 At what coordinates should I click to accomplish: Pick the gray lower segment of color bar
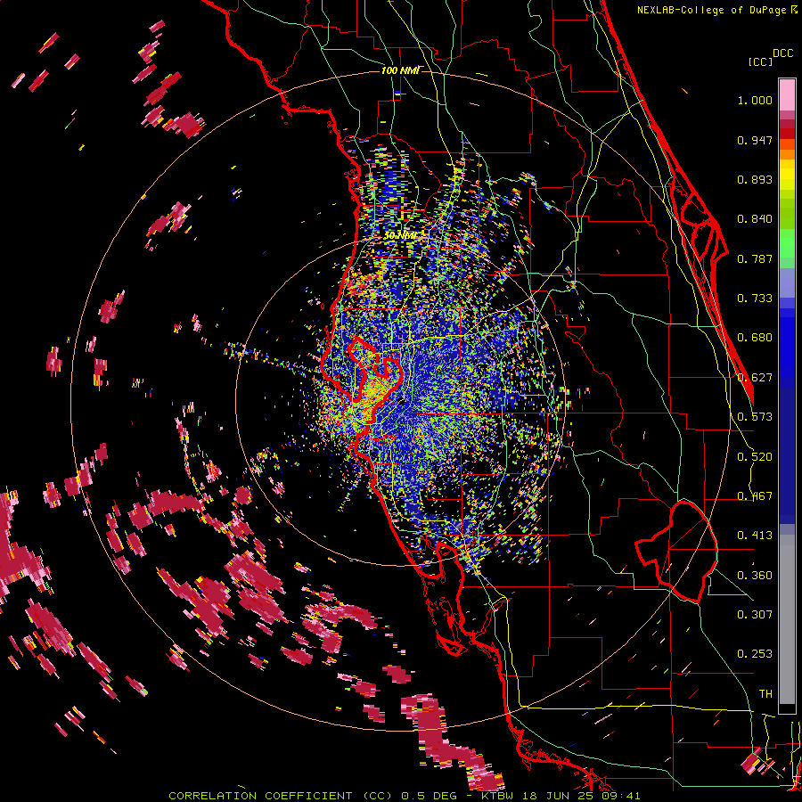(787, 619)
